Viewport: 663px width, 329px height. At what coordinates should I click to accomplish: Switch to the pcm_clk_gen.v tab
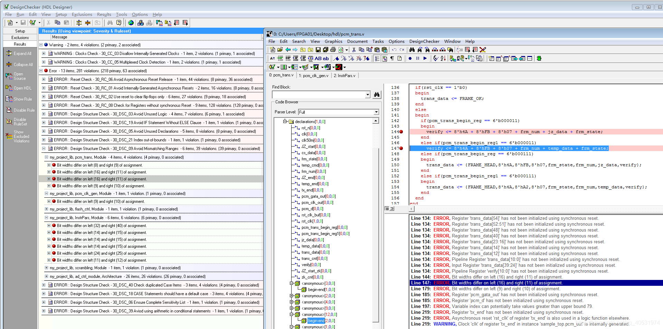pos(313,75)
